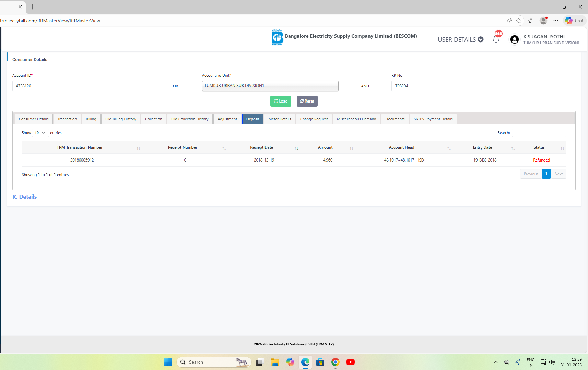Click the Read aloud icon in address bar
Image resolution: width=588 pixels, height=370 pixels.
point(509,21)
